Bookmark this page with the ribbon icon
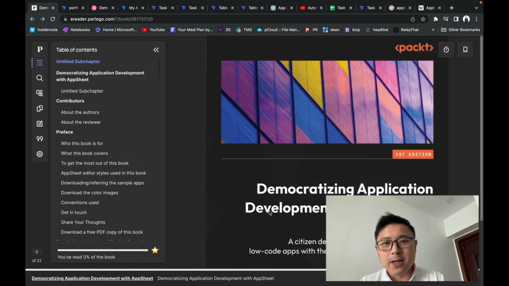 click(x=465, y=50)
